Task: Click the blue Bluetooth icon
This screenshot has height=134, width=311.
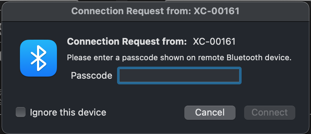Action: 38,58
